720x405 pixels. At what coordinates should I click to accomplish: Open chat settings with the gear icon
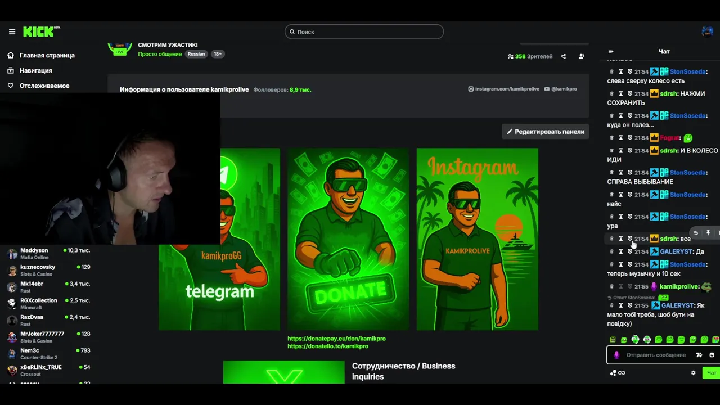coord(693,372)
